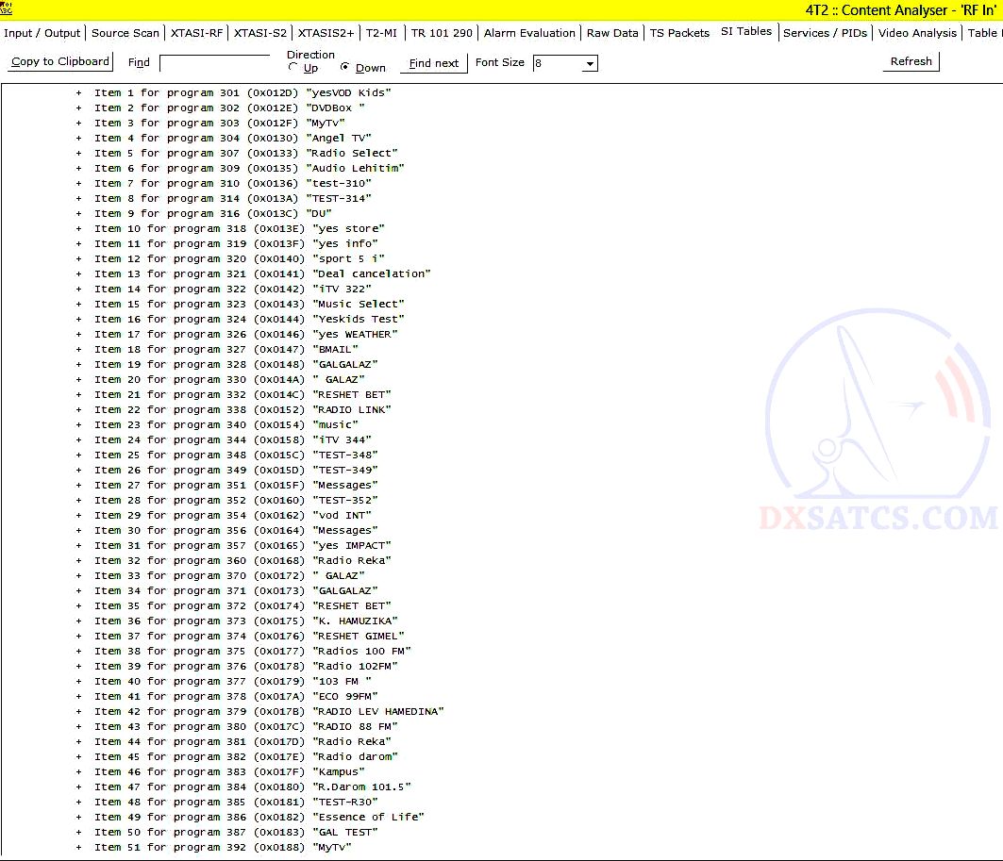
Task: Expand the "Angel TV" program item
Action: (x=78, y=138)
